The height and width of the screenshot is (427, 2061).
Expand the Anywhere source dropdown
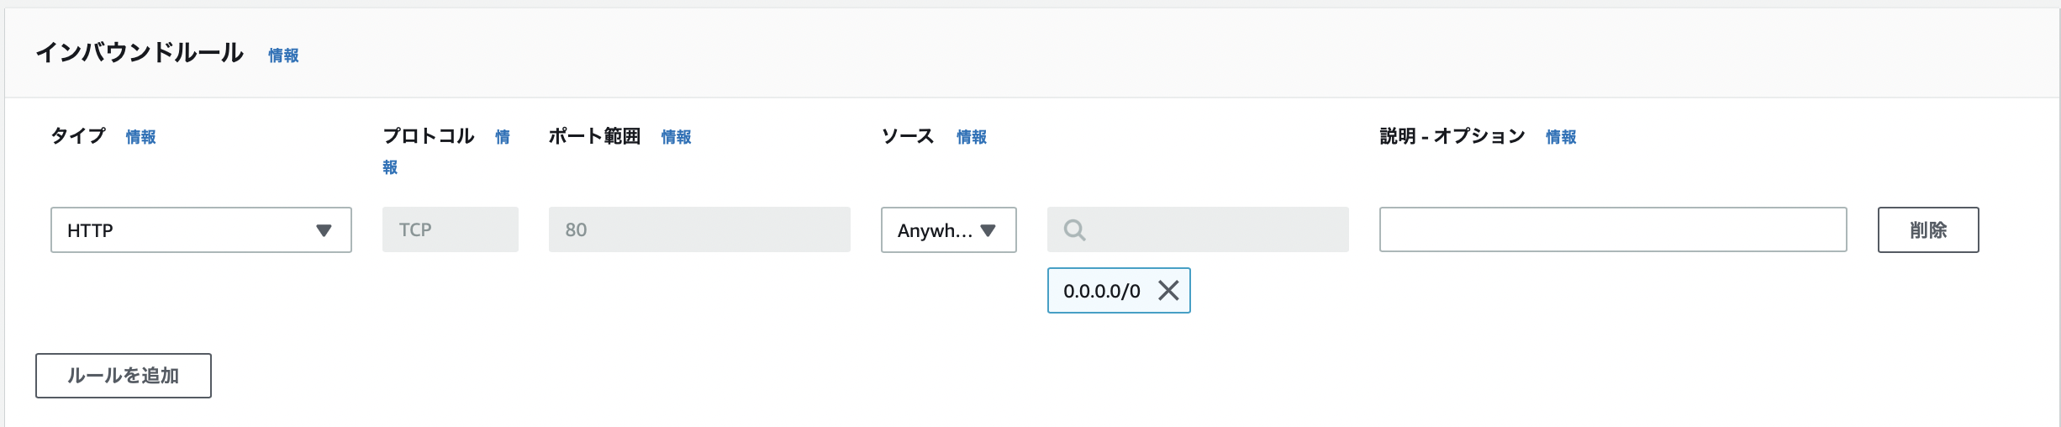click(948, 229)
